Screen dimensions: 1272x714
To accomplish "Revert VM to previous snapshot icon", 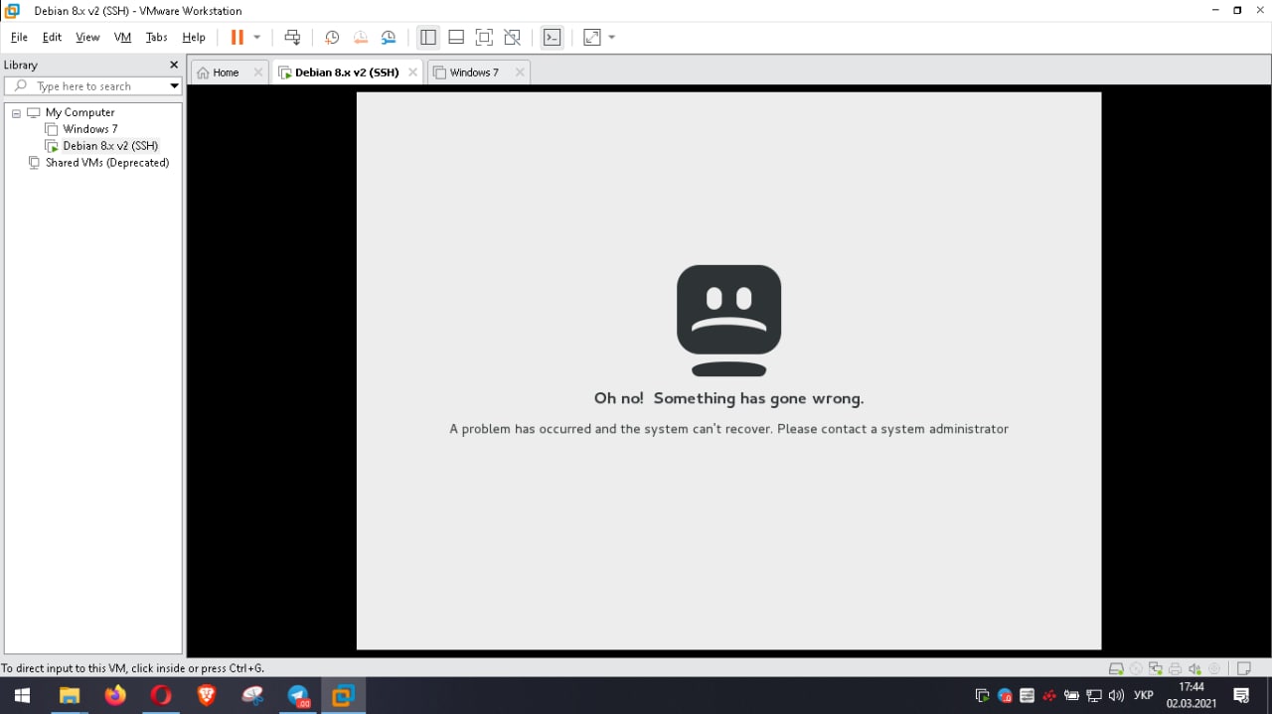I will [361, 38].
